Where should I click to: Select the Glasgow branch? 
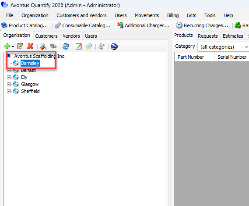coord(30,84)
